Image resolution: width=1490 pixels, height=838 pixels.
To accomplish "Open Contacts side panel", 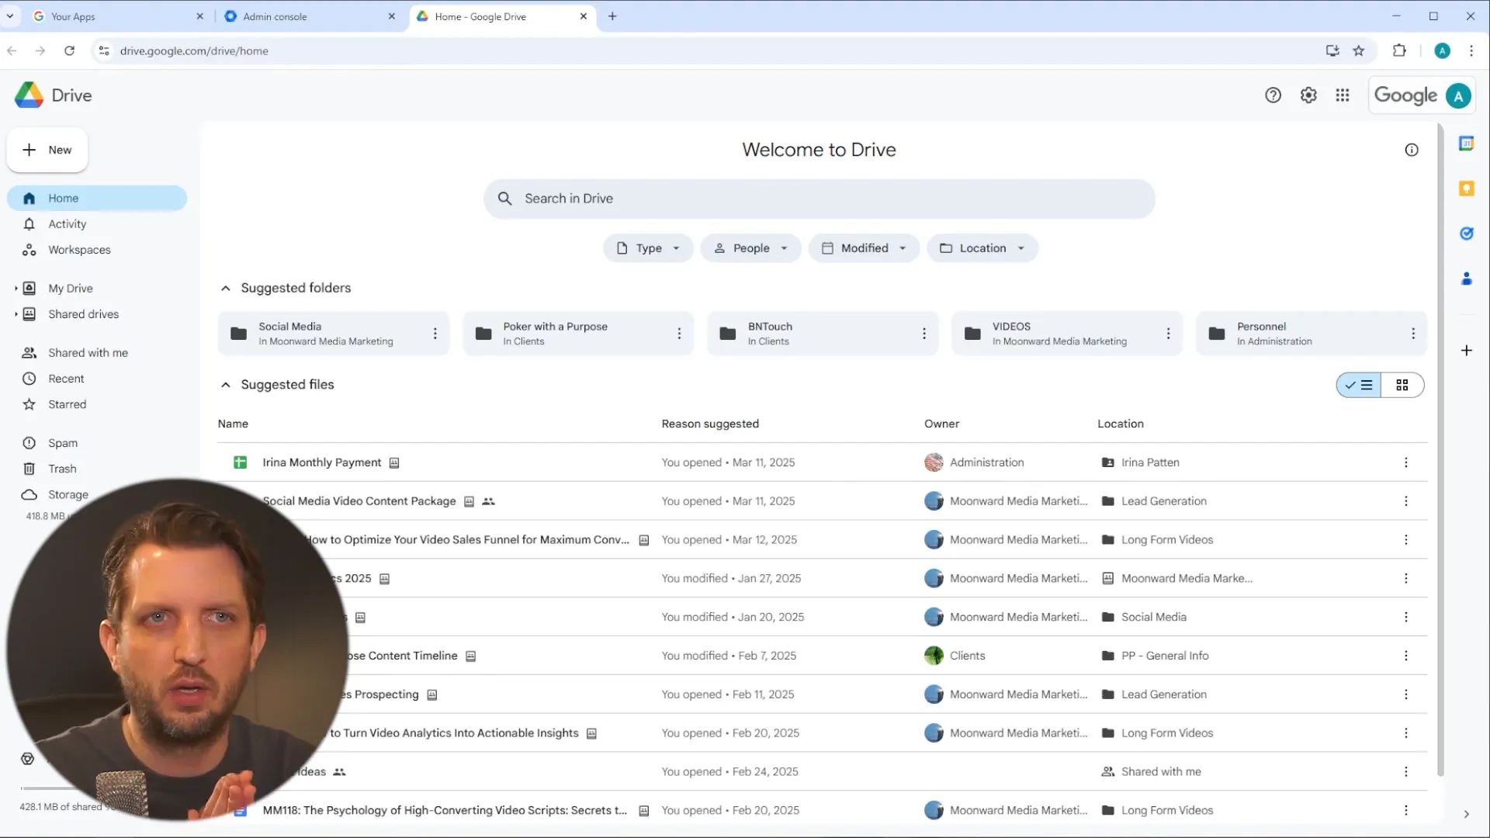I will pos(1466,279).
